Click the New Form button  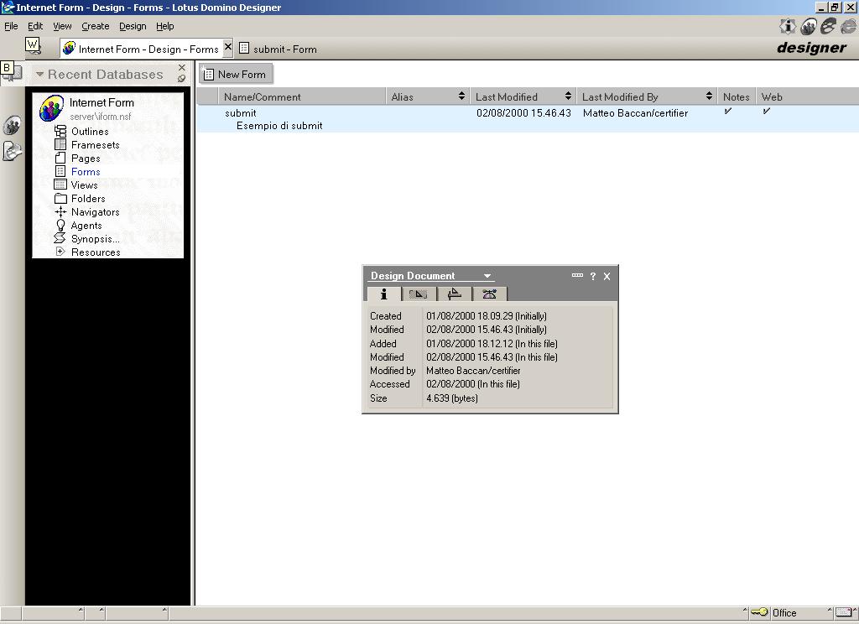coord(236,74)
